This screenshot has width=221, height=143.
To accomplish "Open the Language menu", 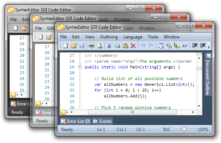I will [133, 37].
